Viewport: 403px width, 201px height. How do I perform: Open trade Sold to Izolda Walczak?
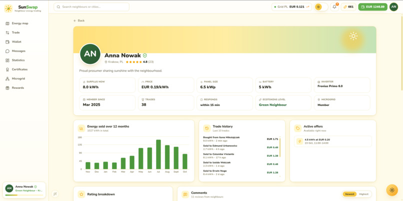240,164
